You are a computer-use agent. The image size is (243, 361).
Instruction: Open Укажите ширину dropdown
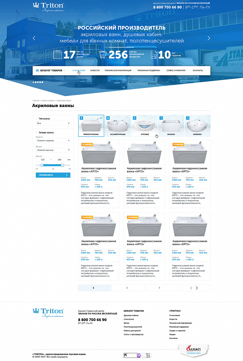[x=53, y=141]
